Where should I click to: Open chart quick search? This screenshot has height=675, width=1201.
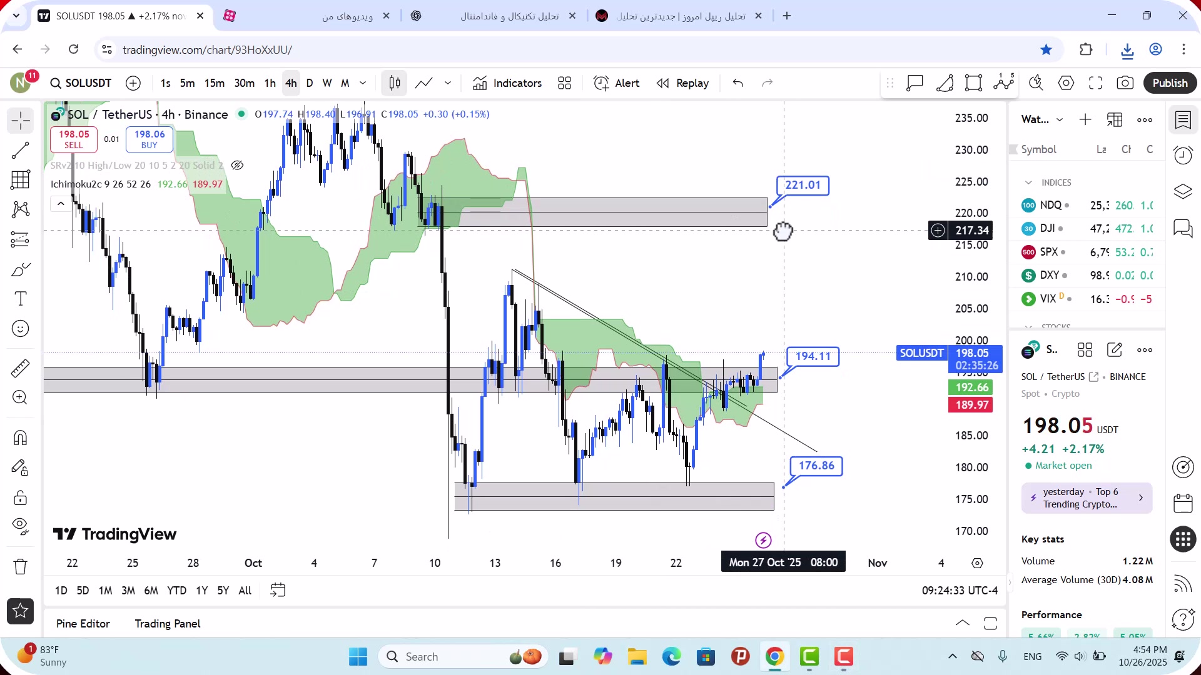coord(1036,83)
